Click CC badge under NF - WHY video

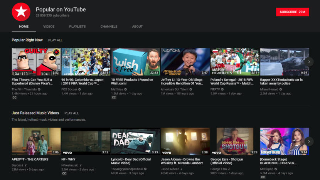[64, 173]
